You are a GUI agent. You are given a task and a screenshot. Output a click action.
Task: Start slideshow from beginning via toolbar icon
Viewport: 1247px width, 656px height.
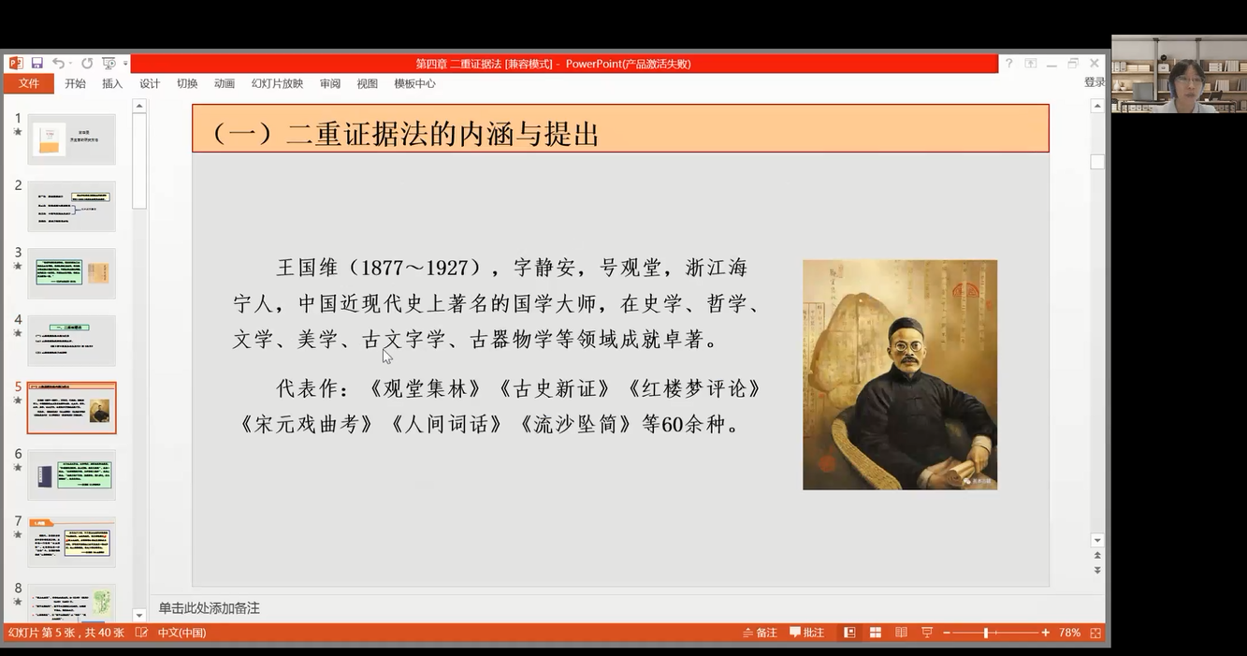point(109,64)
